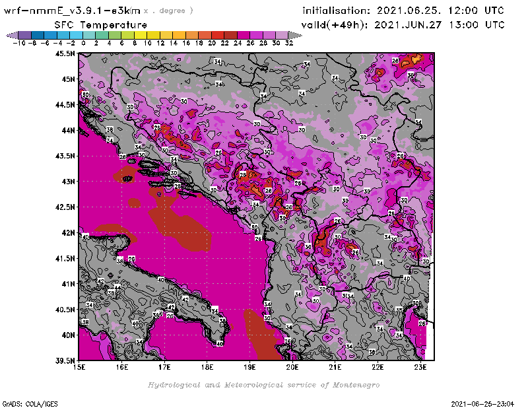Click the valid(+49h) forecast time text
The image size is (528, 408).
click(403, 24)
